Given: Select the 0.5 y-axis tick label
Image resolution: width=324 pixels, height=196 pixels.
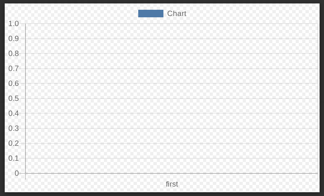Looking at the screenshot, I should tap(14, 98).
